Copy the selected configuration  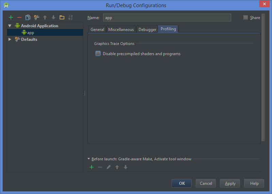(28, 17)
